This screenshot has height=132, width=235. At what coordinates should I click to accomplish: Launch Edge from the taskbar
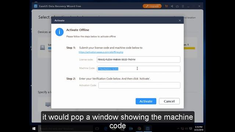click(105, 129)
